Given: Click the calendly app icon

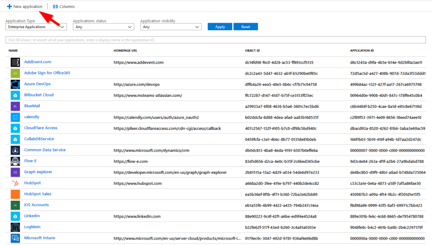Looking at the screenshot, I should click(15, 117).
